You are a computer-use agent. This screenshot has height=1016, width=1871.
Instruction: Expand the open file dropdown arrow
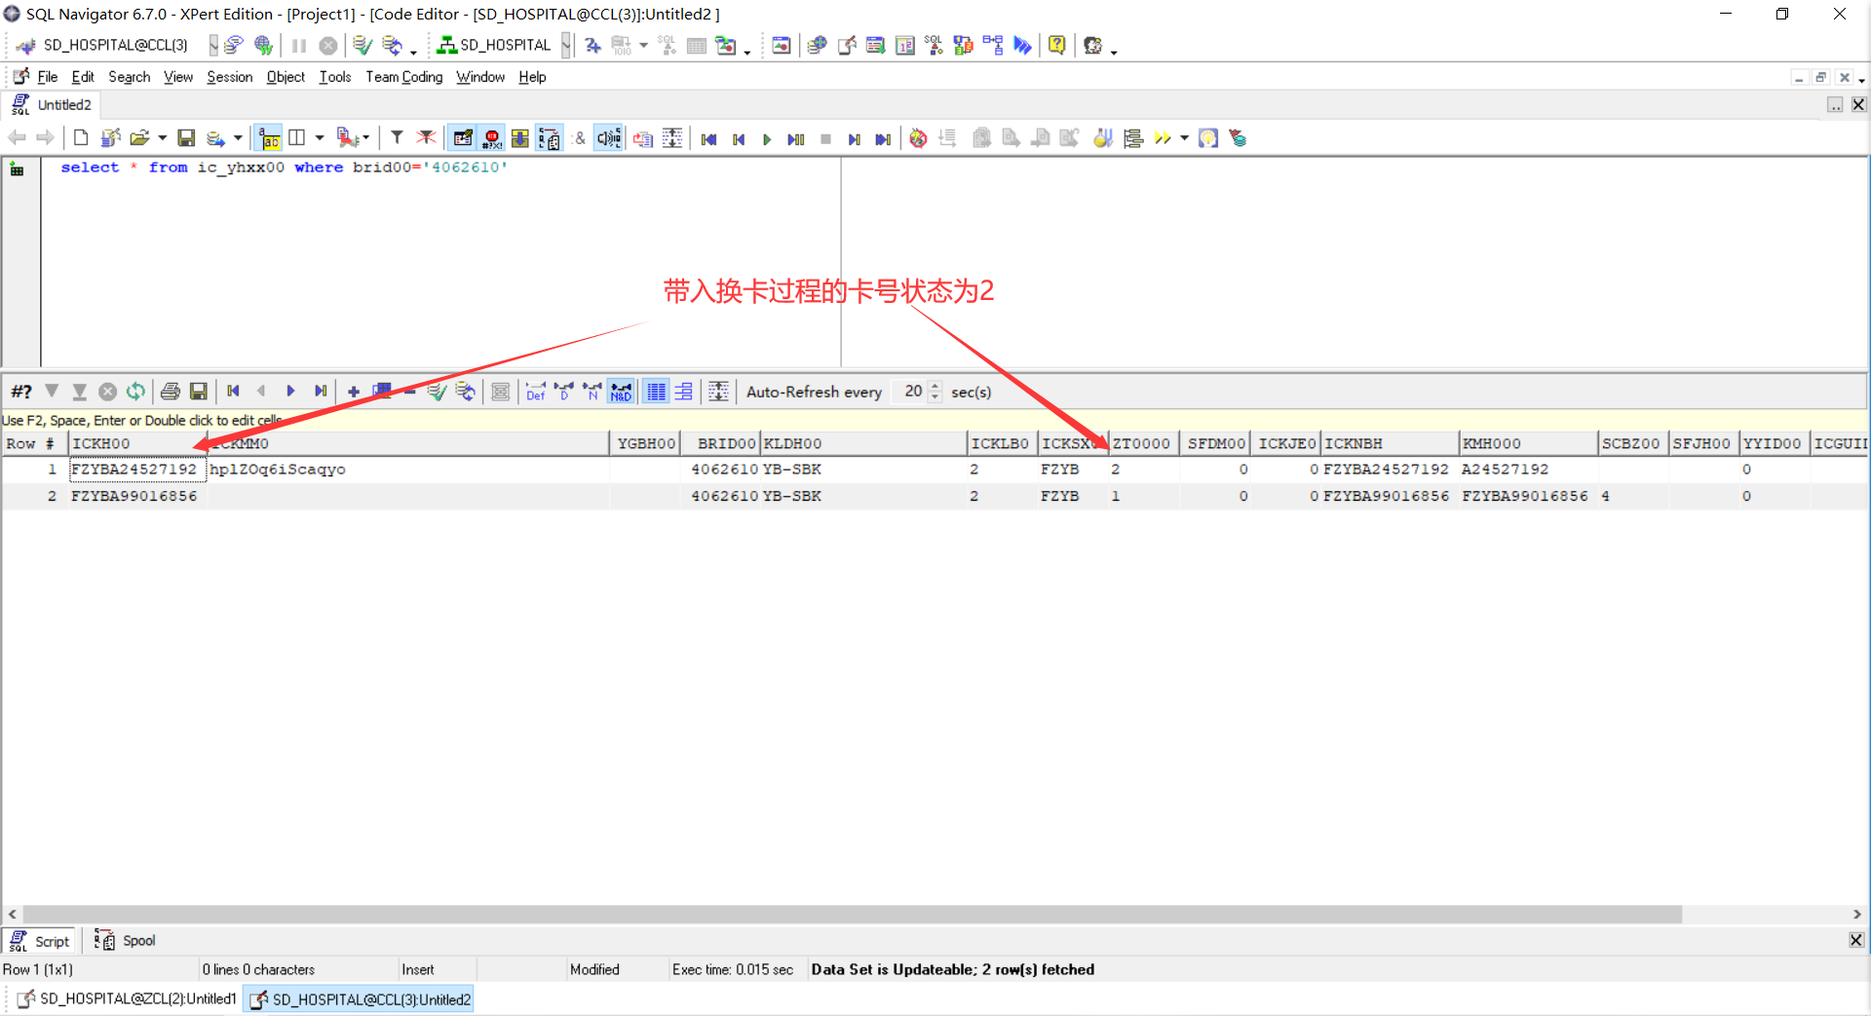(x=162, y=138)
